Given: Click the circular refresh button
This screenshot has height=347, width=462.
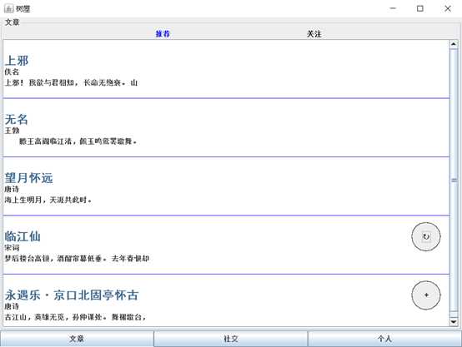Looking at the screenshot, I should coord(426,236).
